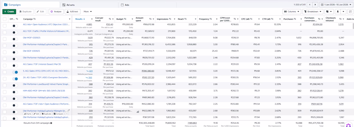
Task: Click the 1-200 of 341 pagination text
Action: click(x=300, y=4)
